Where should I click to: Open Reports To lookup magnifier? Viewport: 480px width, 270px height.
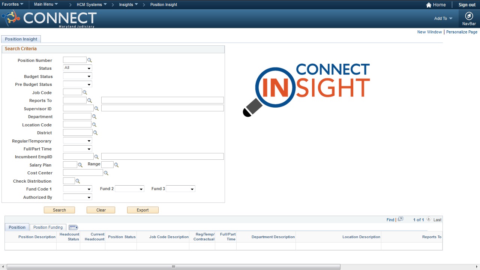coord(90,100)
